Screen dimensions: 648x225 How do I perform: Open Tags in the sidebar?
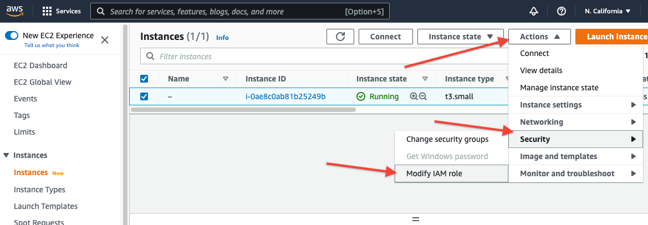tap(22, 116)
